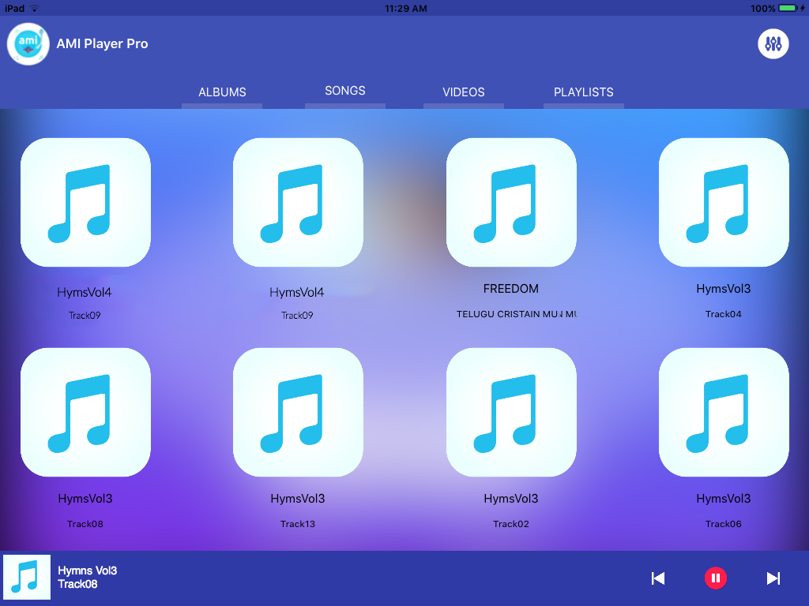The width and height of the screenshot is (809, 606).
Task: Open HymsVol3 Track13 music icon
Action: pyautogui.click(x=298, y=412)
